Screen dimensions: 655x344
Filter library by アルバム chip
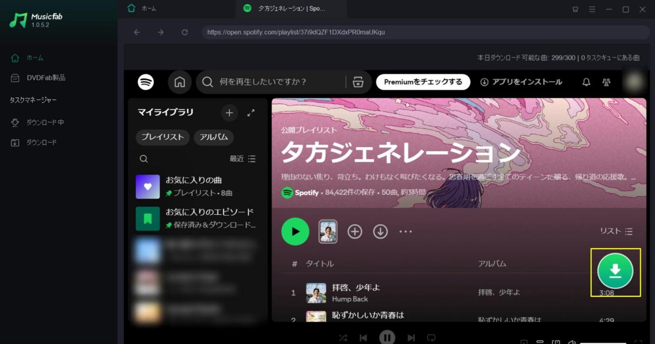[214, 137]
